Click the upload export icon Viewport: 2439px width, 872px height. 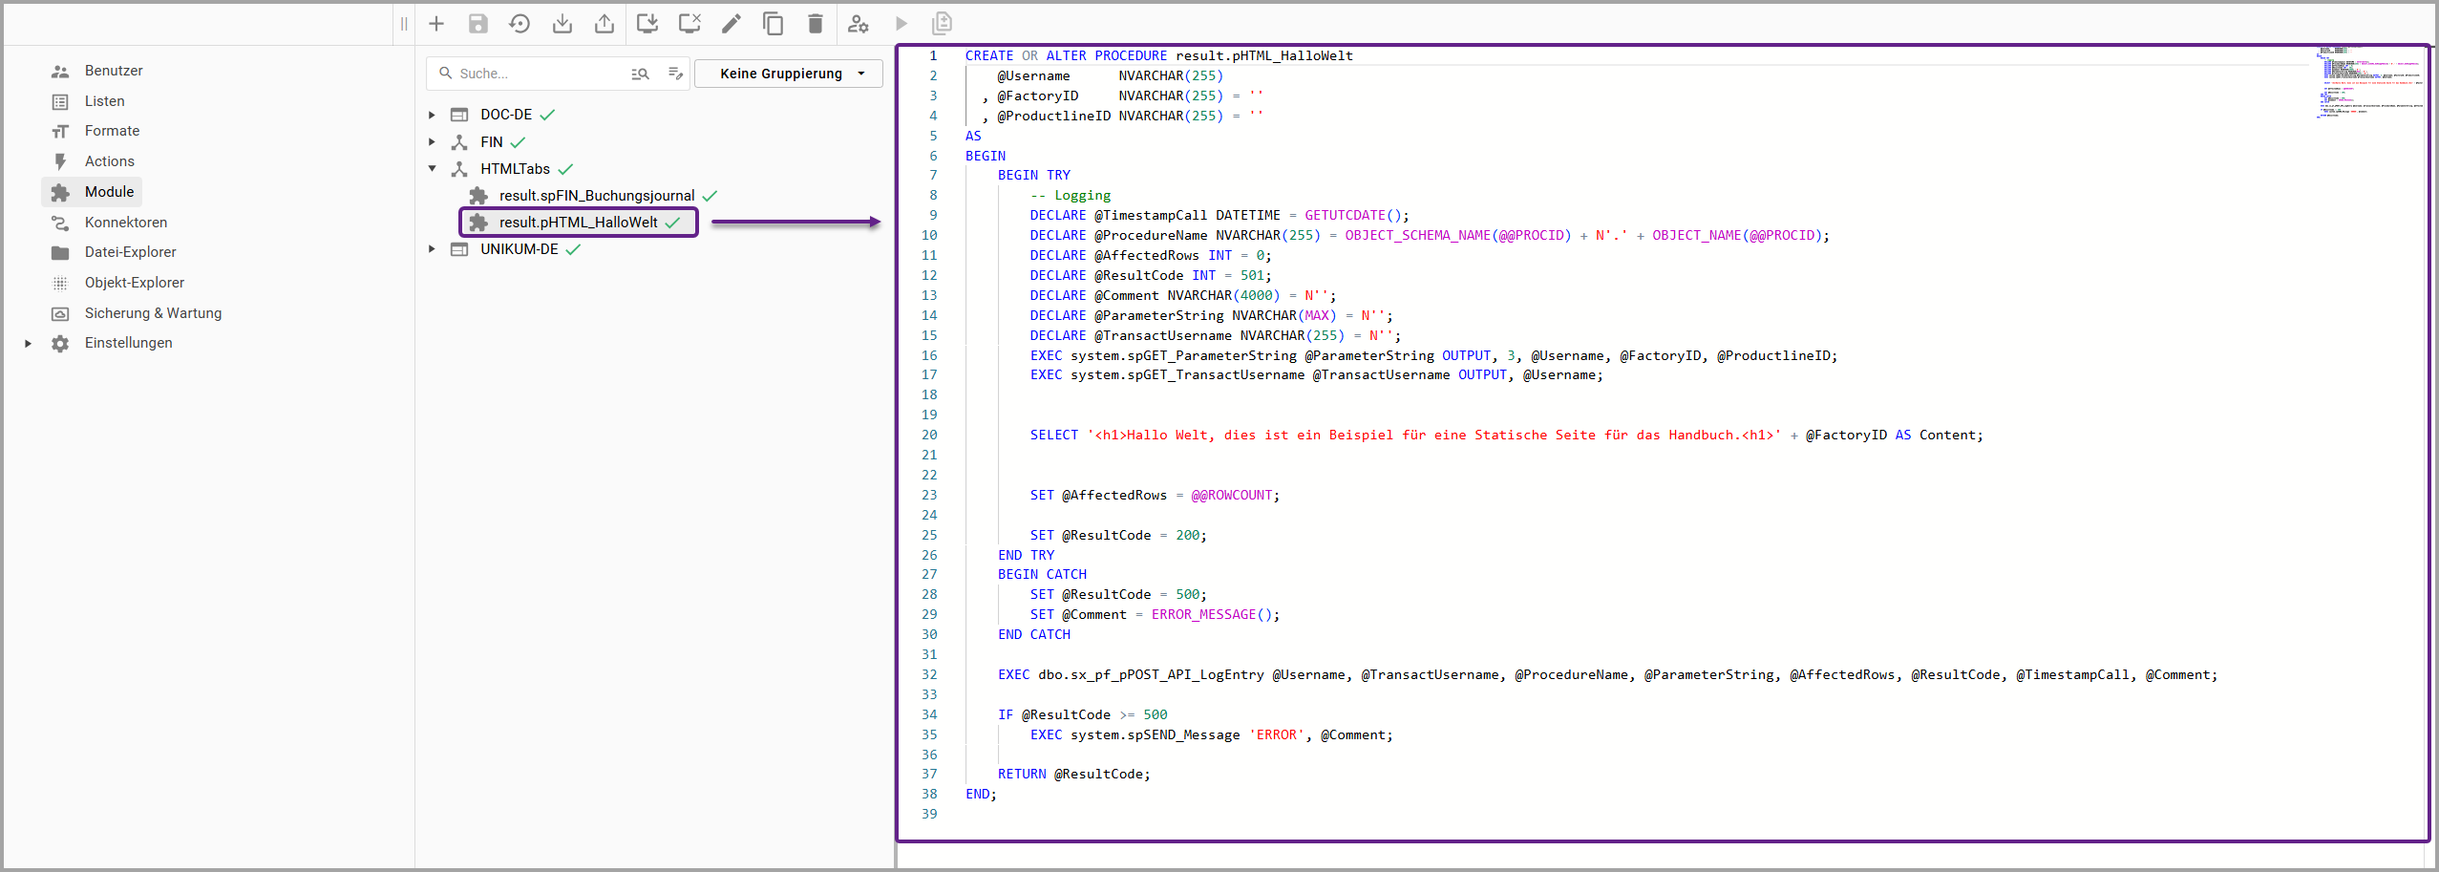click(604, 24)
